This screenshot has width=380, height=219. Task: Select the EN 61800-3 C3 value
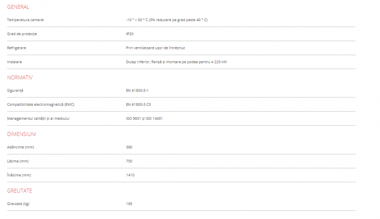[x=138, y=104]
